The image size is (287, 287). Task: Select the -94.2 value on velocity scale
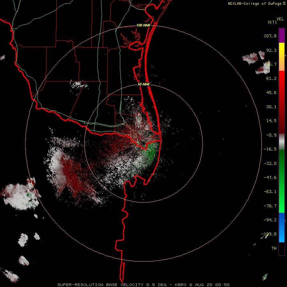(x=270, y=220)
